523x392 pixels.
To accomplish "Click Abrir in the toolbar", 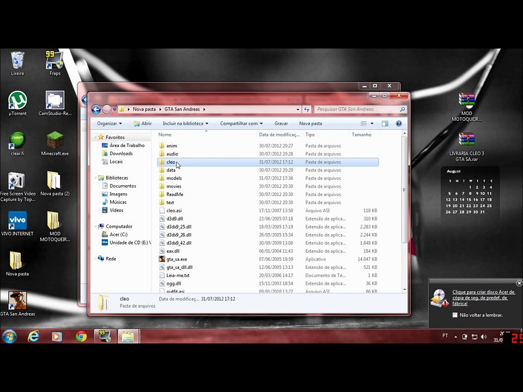I will click(x=143, y=124).
